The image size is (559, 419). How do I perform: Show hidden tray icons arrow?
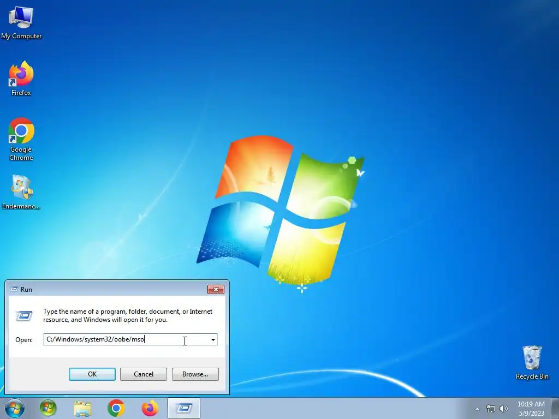(477, 409)
